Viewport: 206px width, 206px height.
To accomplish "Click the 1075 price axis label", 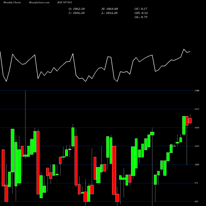I will point(197,109).
